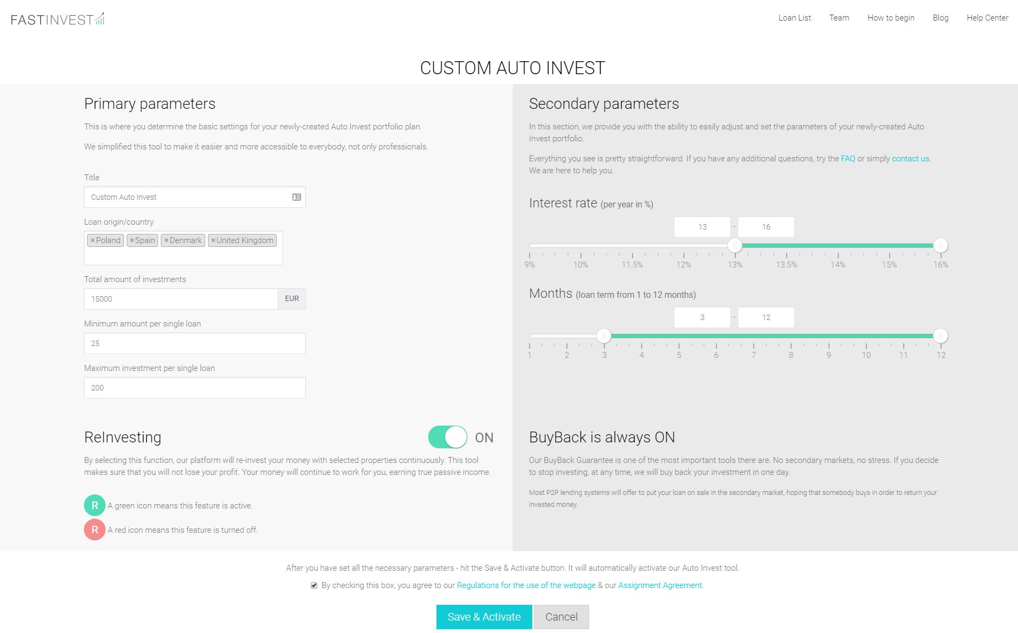1018x633 pixels.
Task: Open the Assignment Agreement link
Action: (x=660, y=585)
